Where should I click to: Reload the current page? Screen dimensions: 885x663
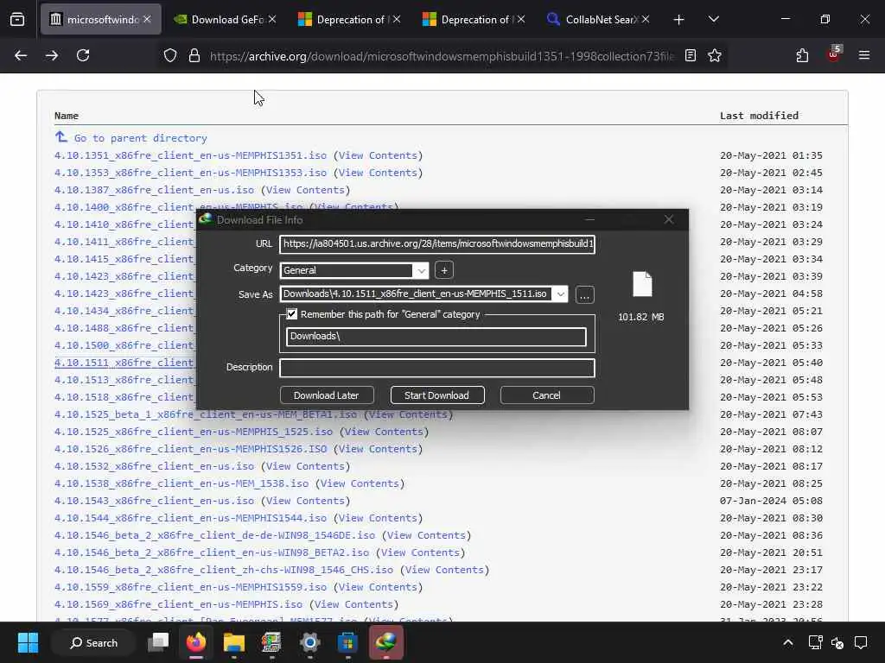click(x=83, y=55)
